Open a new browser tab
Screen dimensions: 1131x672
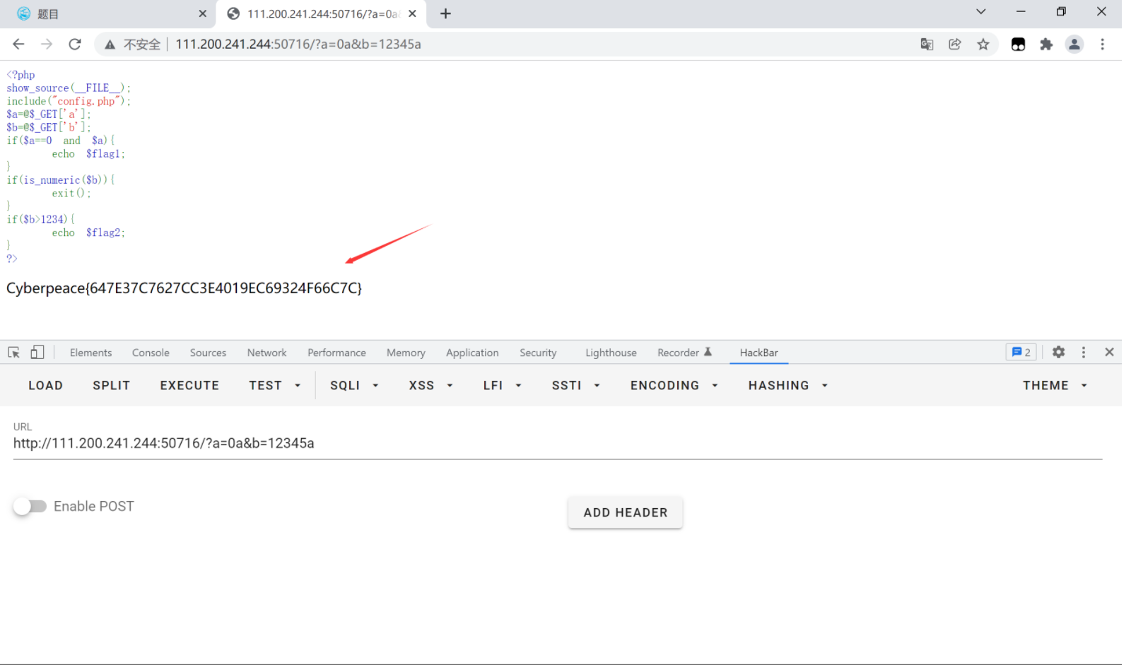pyautogui.click(x=445, y=13)
